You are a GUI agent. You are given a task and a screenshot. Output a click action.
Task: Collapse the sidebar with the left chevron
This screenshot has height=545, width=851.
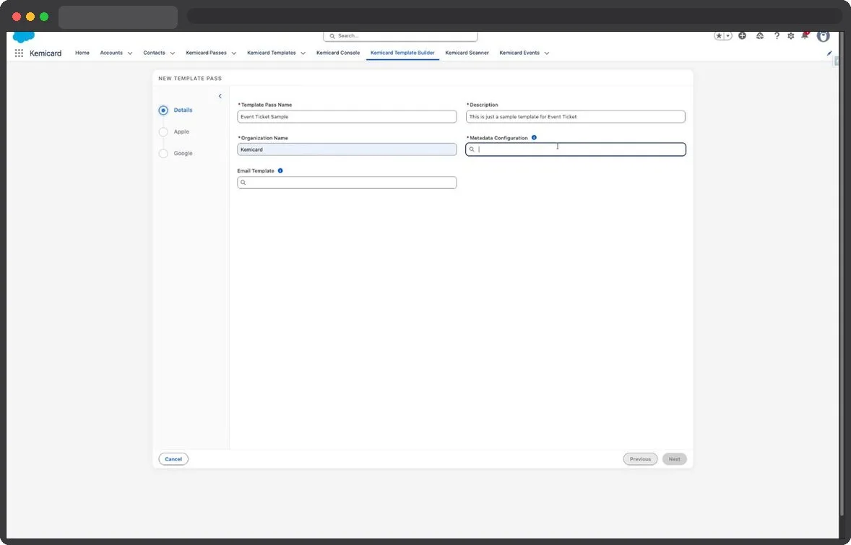220,96
